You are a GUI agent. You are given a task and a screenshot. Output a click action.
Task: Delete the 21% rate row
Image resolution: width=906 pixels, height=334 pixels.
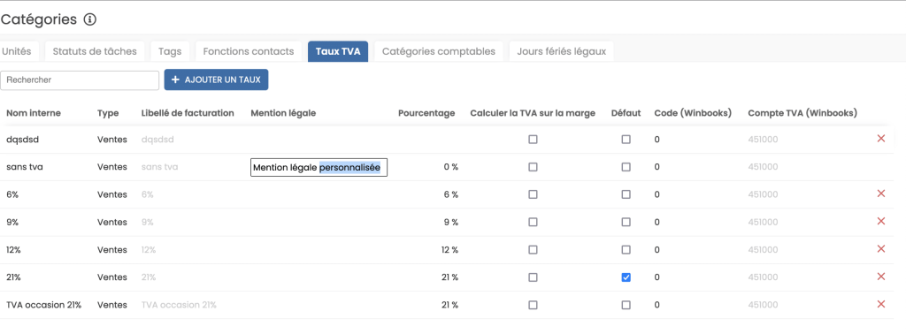(881, 277)
